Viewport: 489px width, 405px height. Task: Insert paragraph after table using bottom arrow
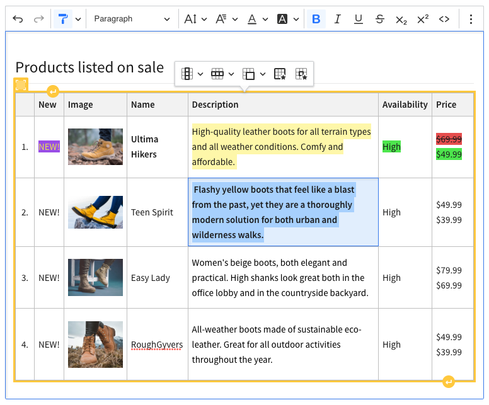449,382
